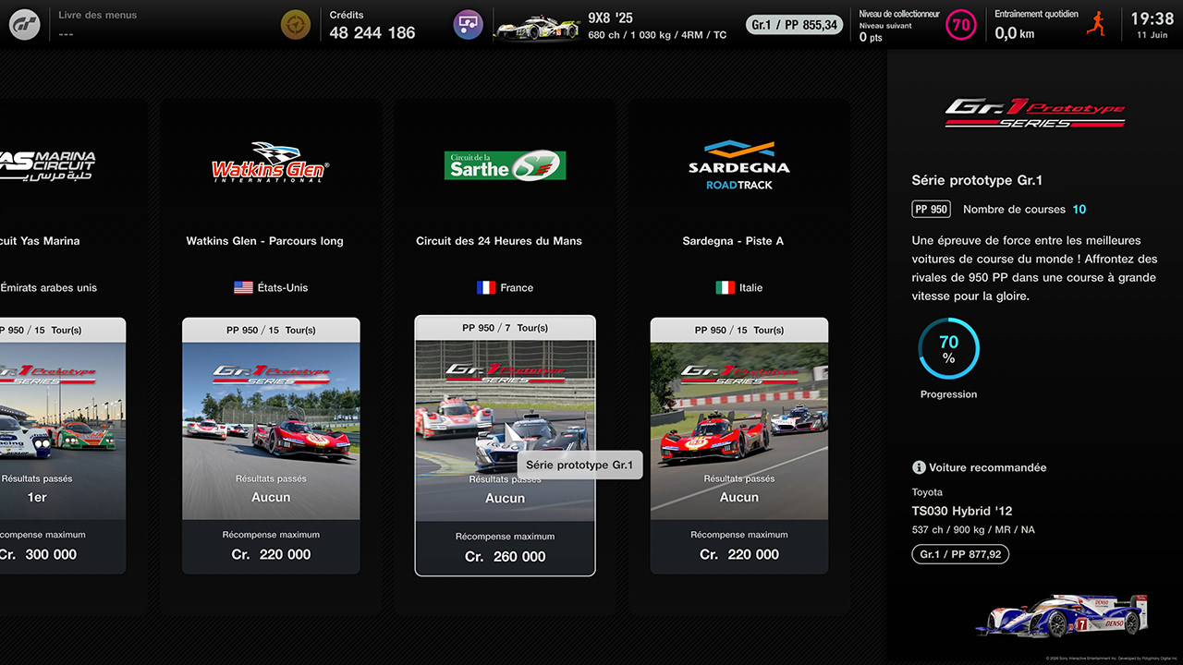
Task: Click the United States flag icon
Action: click(x=243, y=287)
